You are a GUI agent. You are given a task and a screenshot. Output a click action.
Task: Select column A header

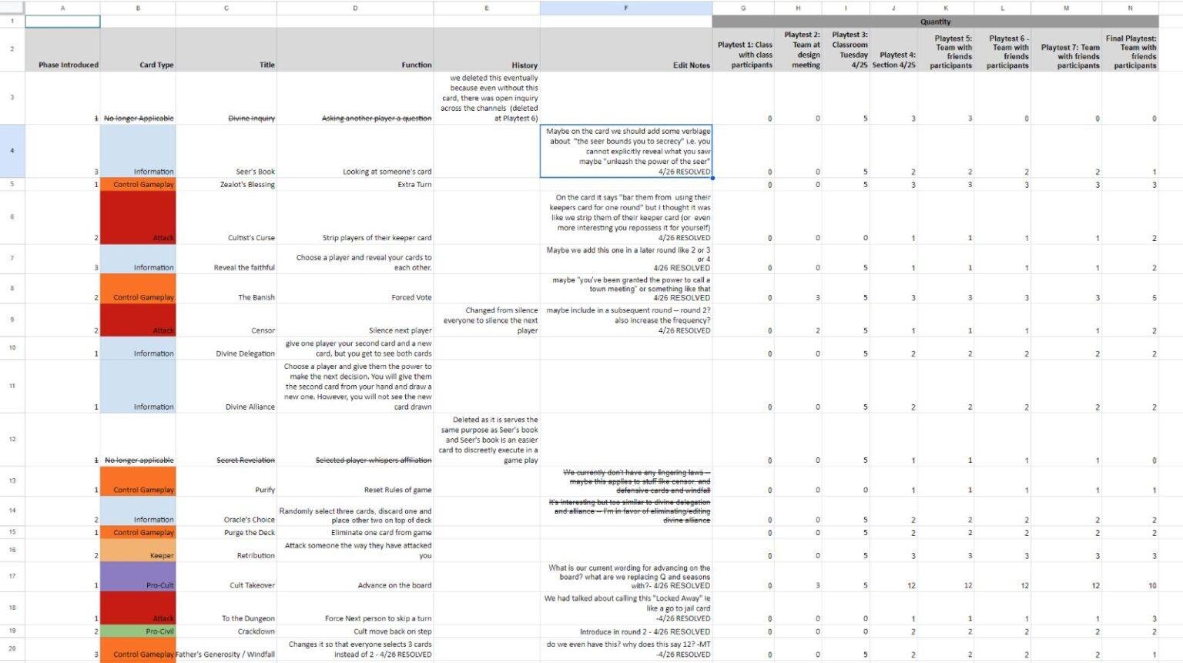[x=62, y=8]
